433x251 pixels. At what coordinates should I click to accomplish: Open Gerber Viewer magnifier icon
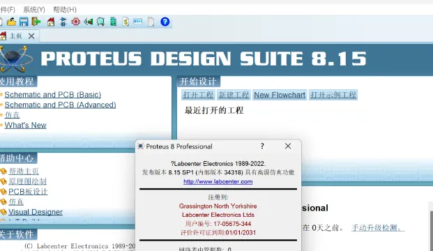[x=100, y=22]
